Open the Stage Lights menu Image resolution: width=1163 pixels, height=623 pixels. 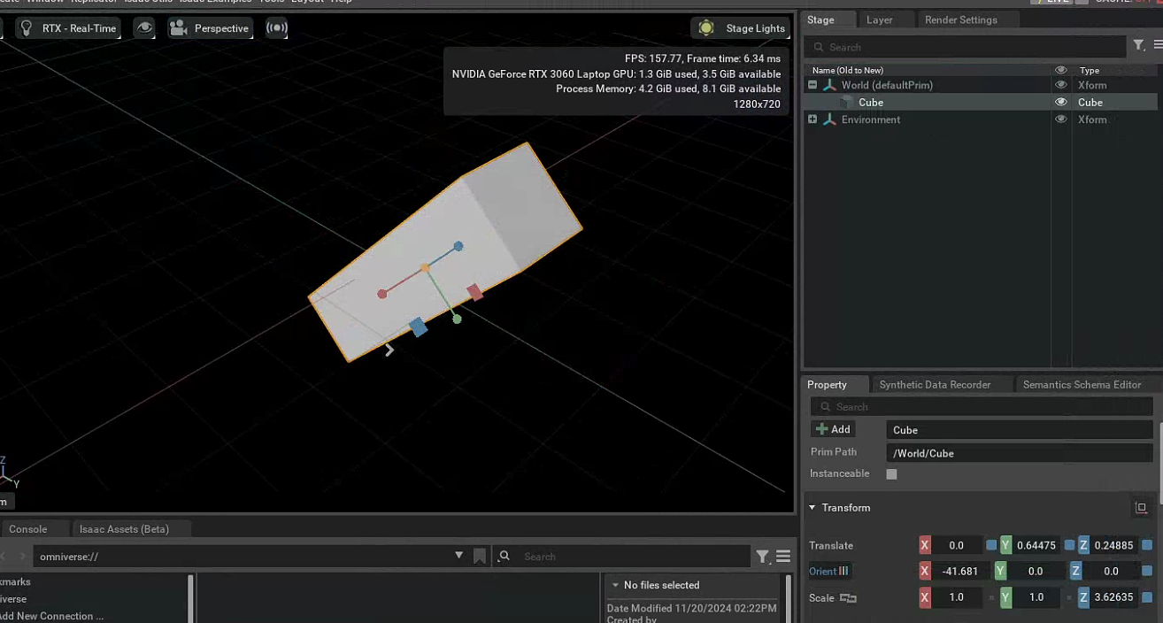(x=741, y=28)
